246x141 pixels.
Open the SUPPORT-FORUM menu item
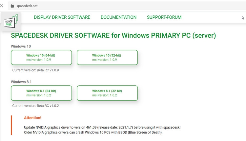[164, 17]
